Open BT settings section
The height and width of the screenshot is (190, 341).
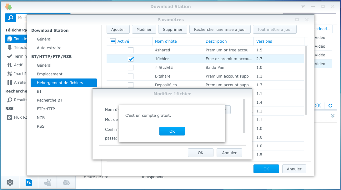tap(39, 92)
